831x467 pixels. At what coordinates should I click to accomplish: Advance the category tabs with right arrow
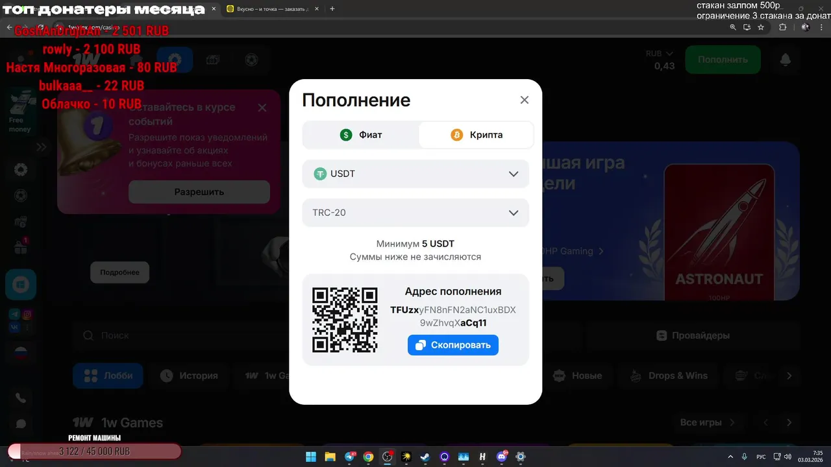coord(789,376)
